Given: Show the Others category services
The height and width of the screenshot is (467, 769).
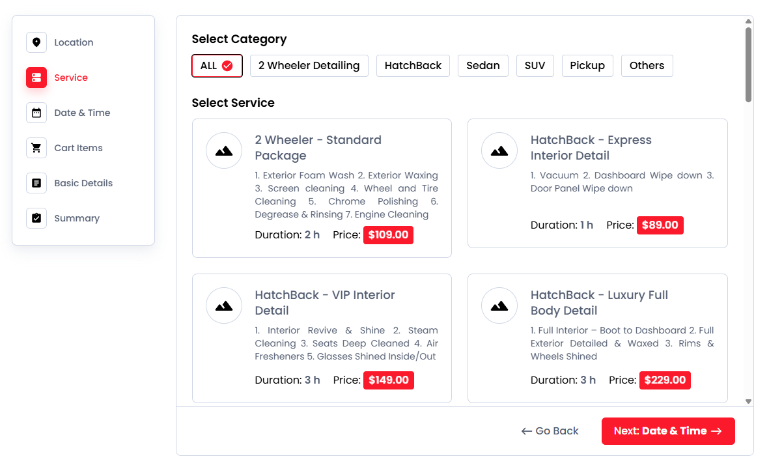Looking at the screenshot, I should coord(647,66).
